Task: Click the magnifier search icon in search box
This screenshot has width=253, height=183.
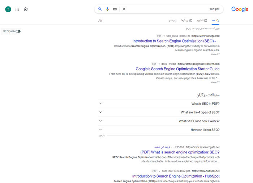Action: tap(100, 9)
